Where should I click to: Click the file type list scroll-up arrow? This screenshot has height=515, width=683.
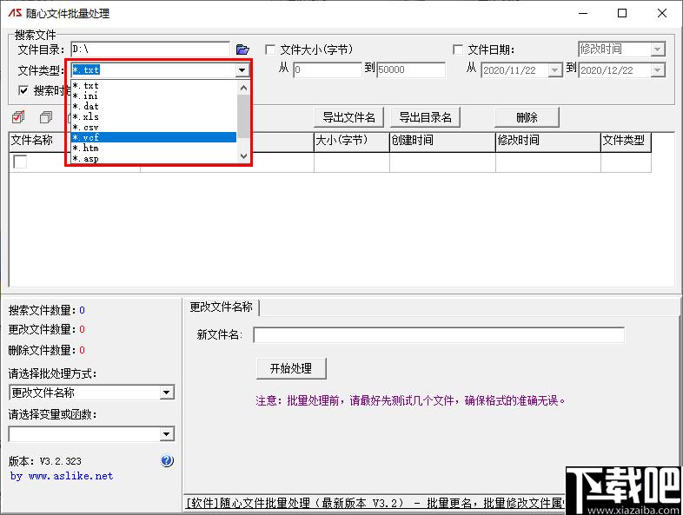(x=243, y=88)
